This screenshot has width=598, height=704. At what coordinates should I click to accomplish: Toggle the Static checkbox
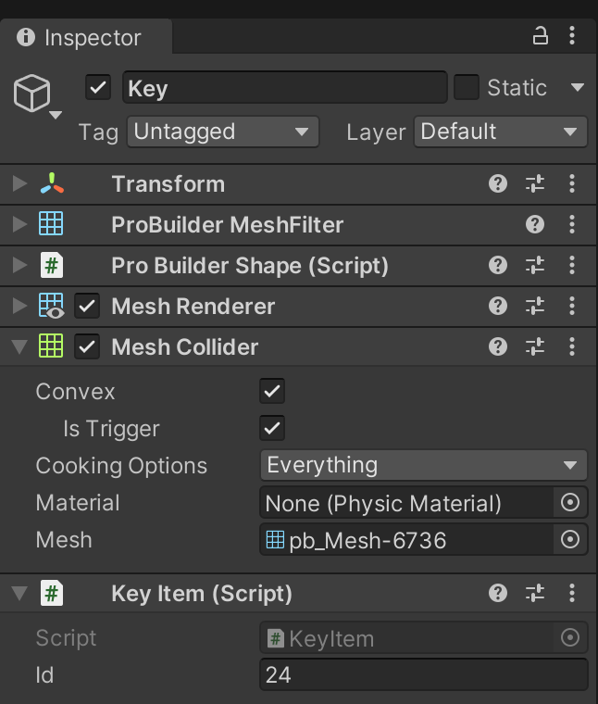click(x=467, y=88)
